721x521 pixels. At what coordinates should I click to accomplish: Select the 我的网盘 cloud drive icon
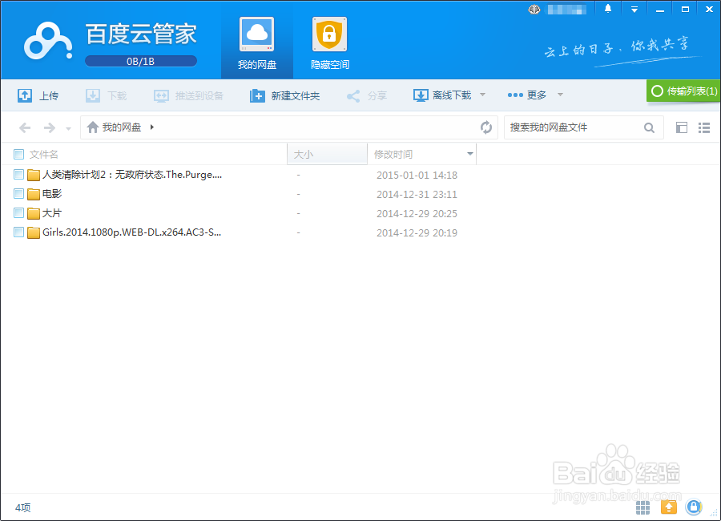tap(256, 36)
